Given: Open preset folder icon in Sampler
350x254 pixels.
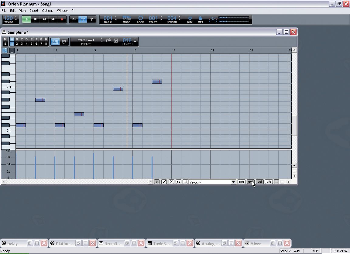Looking at the screenshot, I should [108, 40].
